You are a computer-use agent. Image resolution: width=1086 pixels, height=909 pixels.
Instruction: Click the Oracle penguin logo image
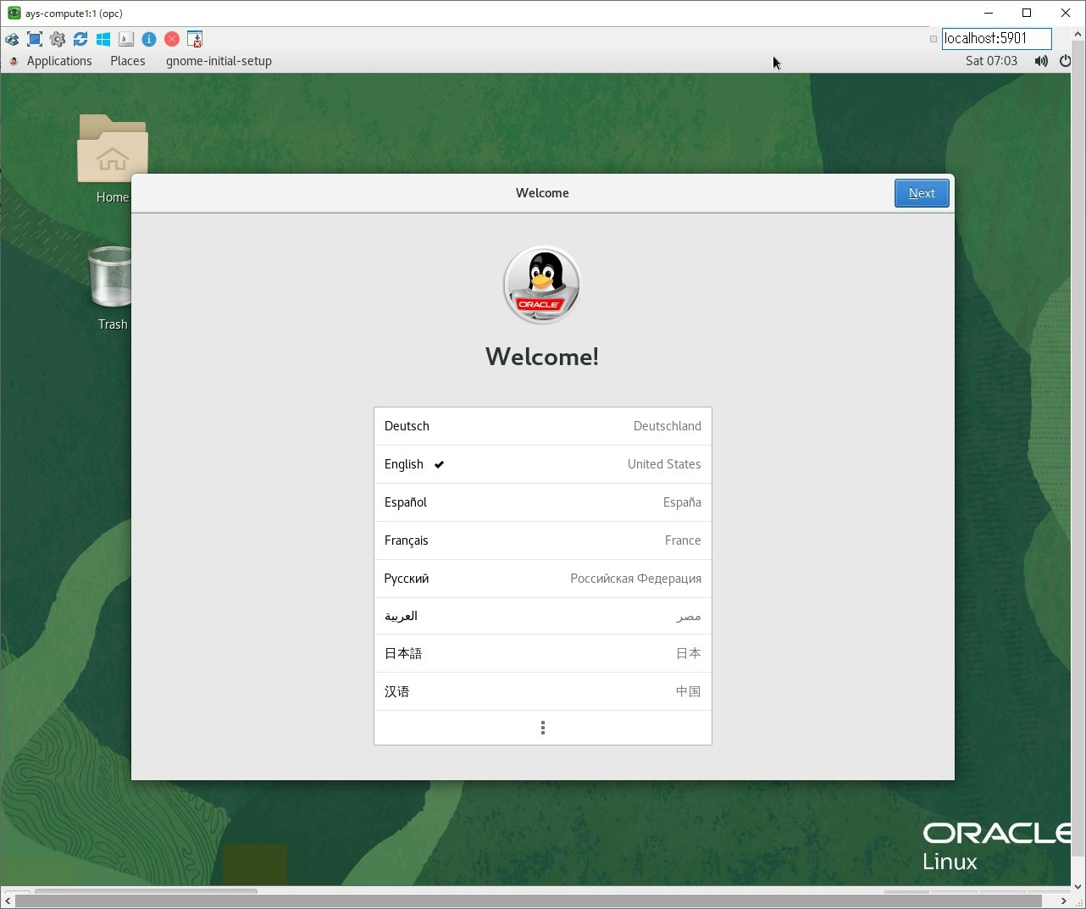click(x=542, y=285)
